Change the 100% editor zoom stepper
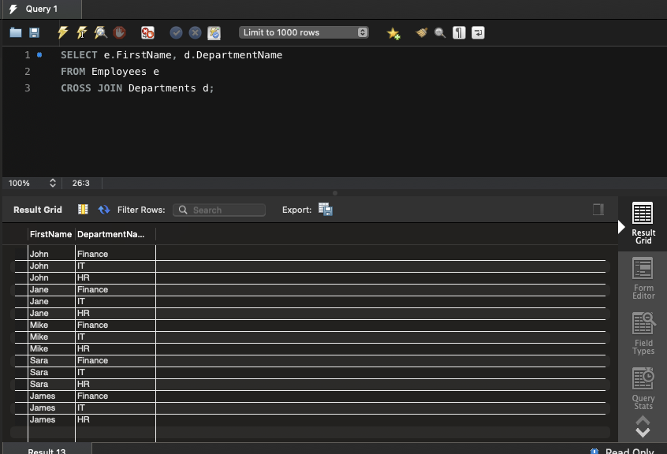This screenshot has height=454, width=667. click(53, 183)
